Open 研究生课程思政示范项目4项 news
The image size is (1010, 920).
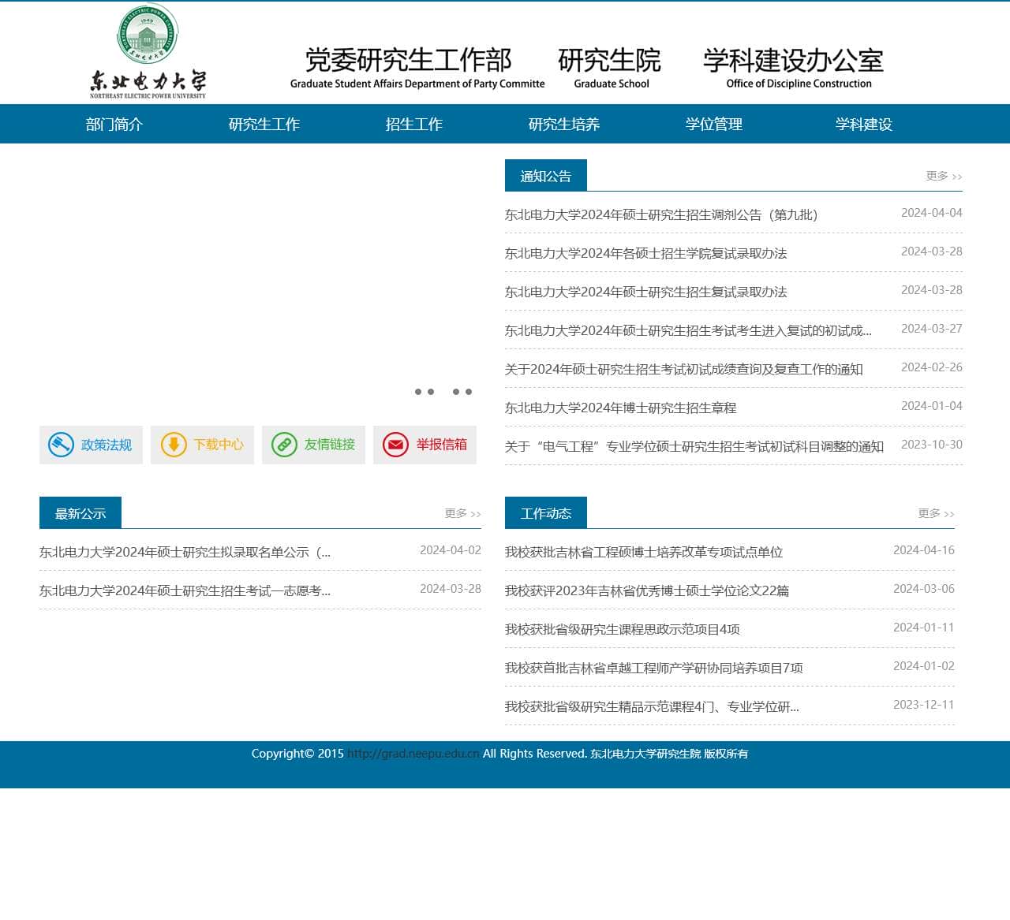click(x=623, y=629)
